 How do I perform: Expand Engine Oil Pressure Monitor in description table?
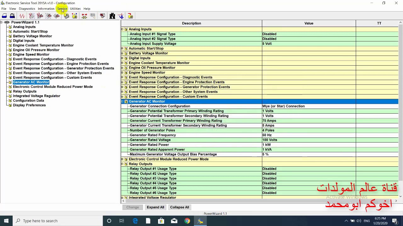click(x=122, y=68)
